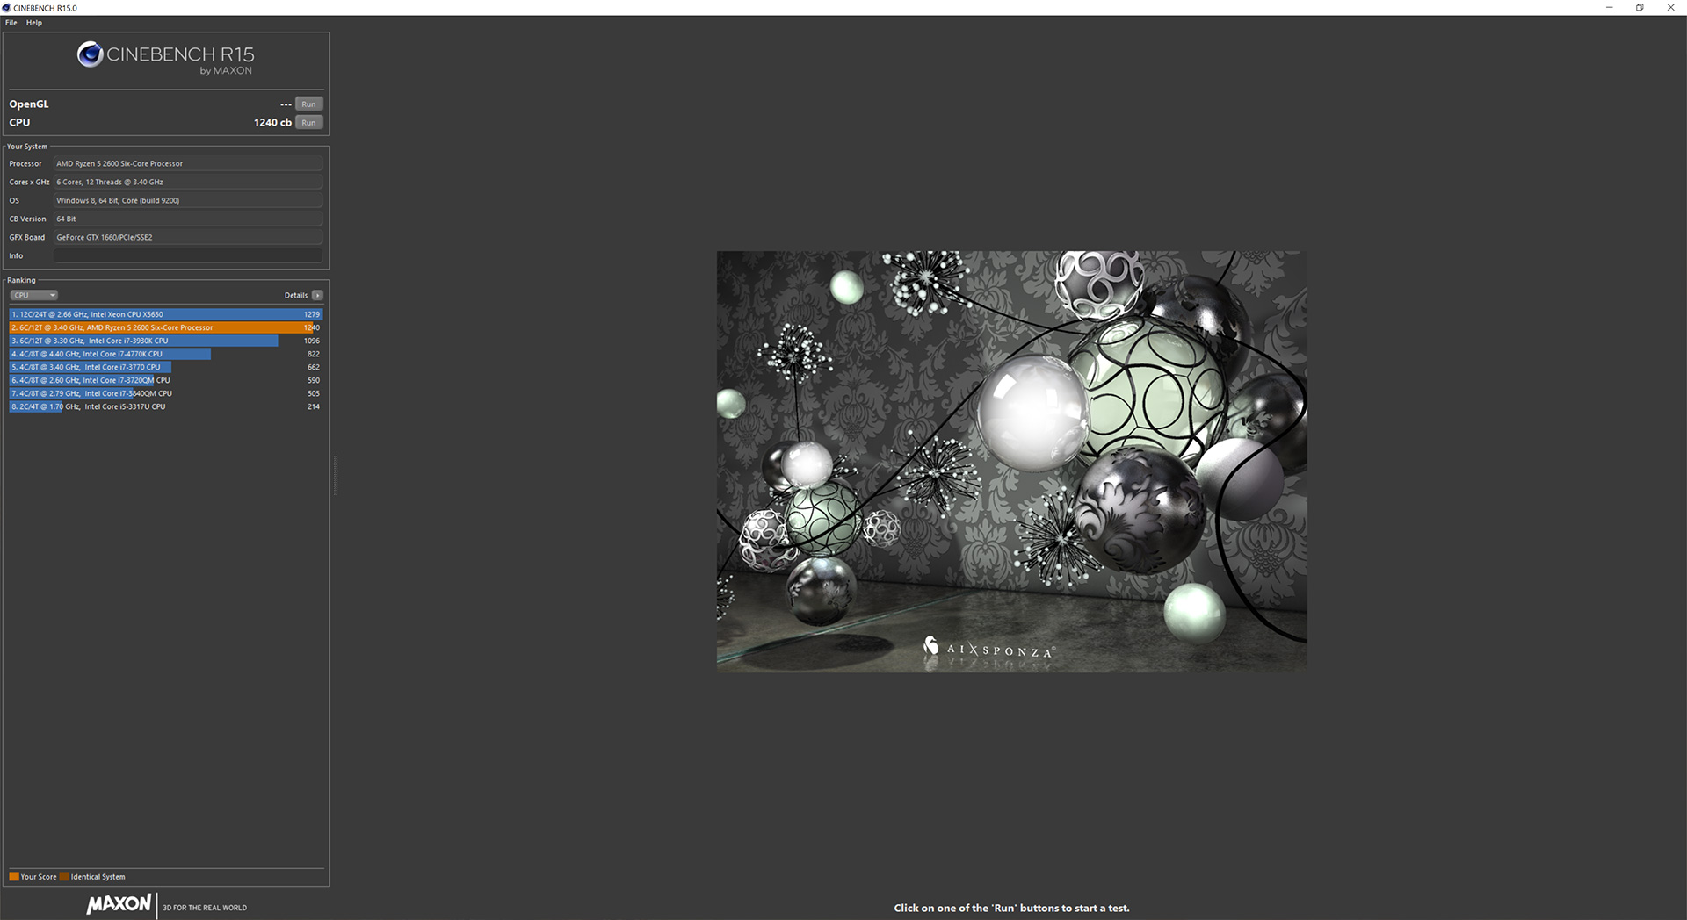The width and height of the screenshot is (1687, 920).
Task: Click the score 1096 in the ranking list
Action: coord(312,341)
